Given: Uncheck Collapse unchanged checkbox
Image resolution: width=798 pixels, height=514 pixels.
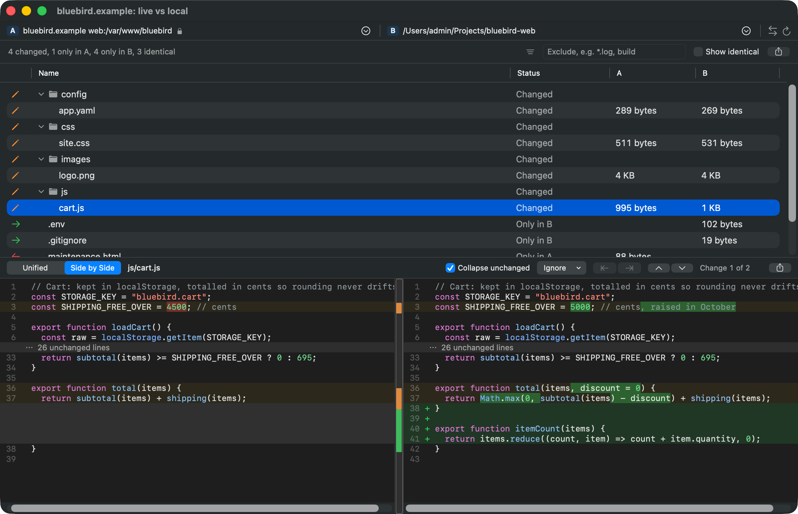Looking at the screenshot, I should pos(450,268).
